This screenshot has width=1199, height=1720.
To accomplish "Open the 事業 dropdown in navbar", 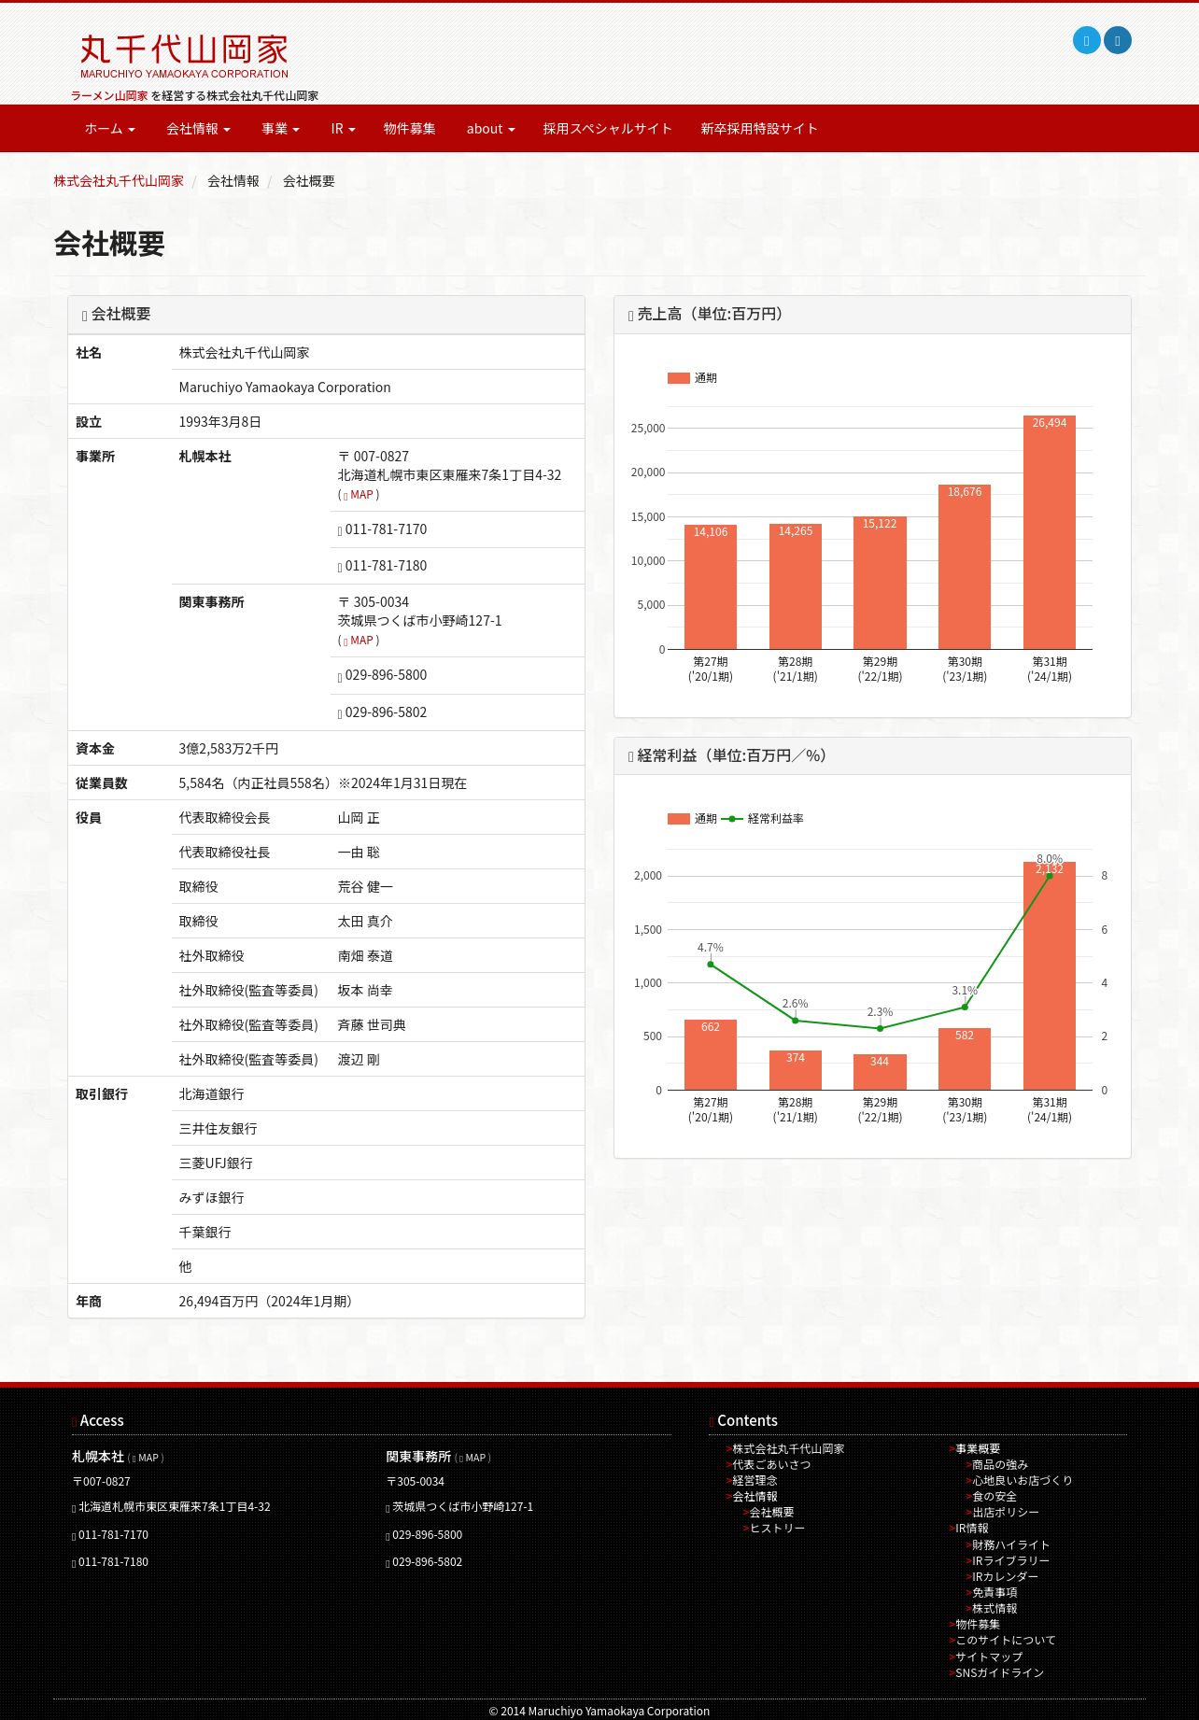I will pos(280,129).
